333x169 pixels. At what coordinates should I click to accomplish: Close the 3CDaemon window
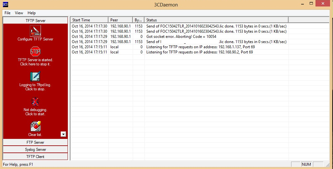[323, 3]
